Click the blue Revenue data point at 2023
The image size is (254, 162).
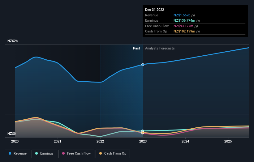click(x=143, y=65)
